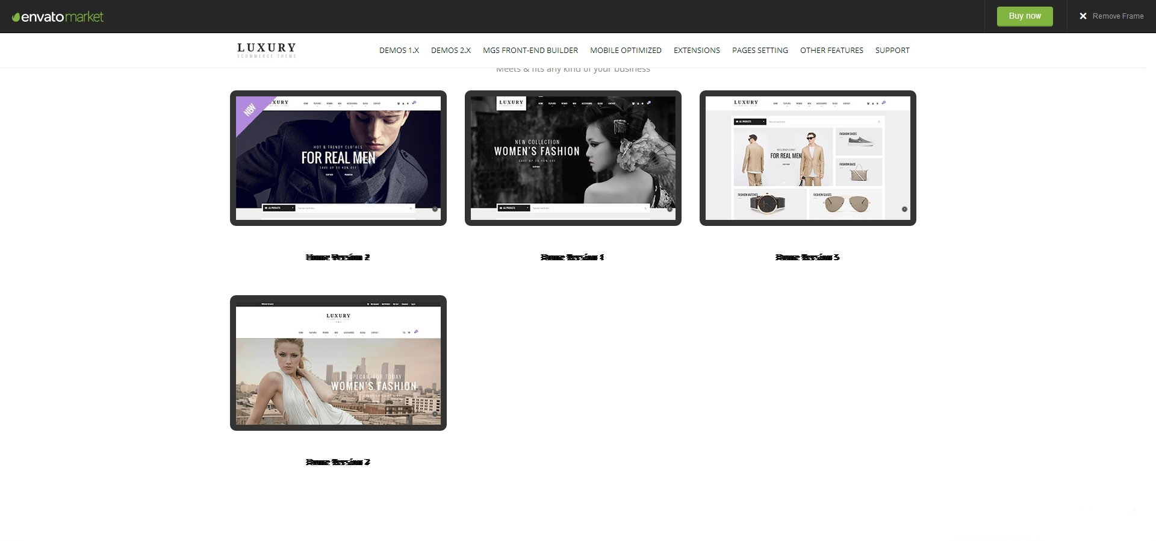Open the Luxury ecommerce theme logo
The height and width of the screenshot is (541, 1156).
click(x=267, y=50)
